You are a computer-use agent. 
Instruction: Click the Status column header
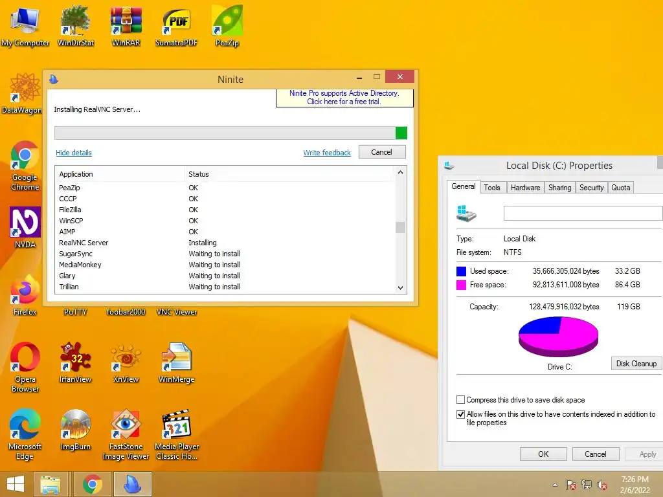[289, 174]
